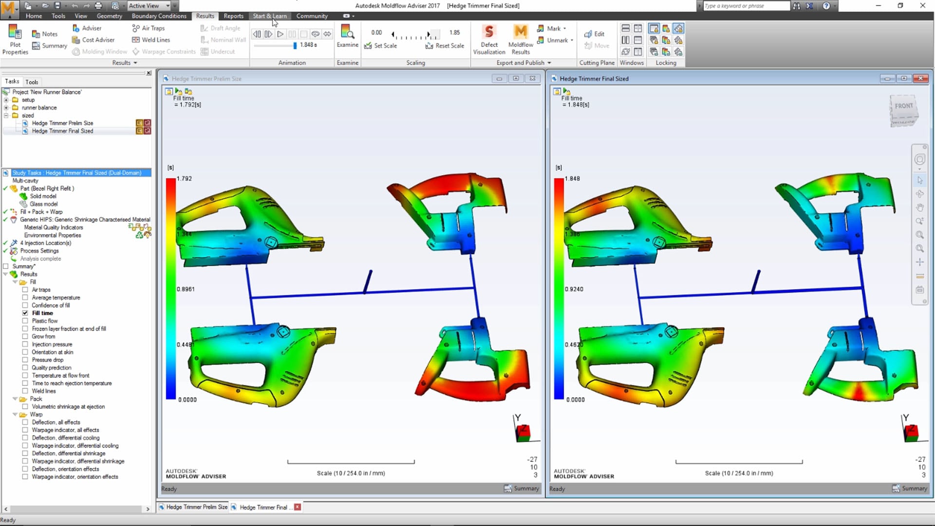This screenshot has width=935, height=526.
Task: Open Defect Visualization tool
Action: (x=489, y=33)
